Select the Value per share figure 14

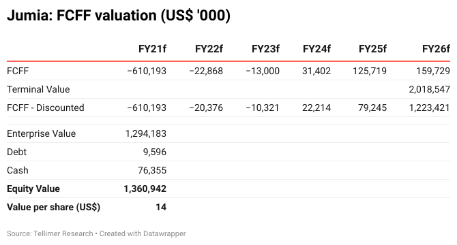pyautogui.click(x=161, y=207)
